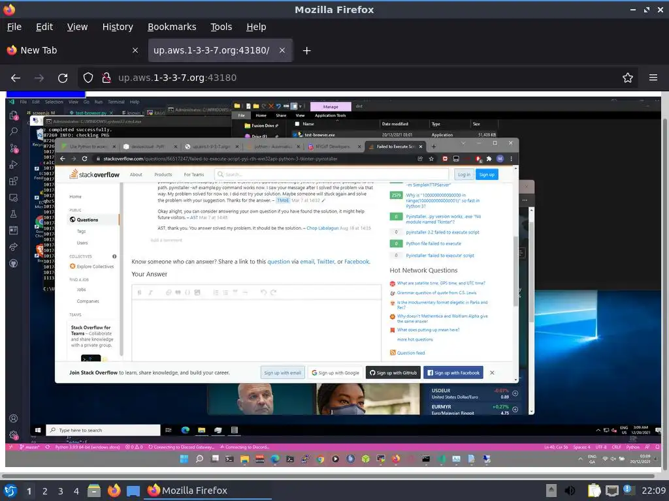Open VS Code Testing flask icon

[14, 214]
